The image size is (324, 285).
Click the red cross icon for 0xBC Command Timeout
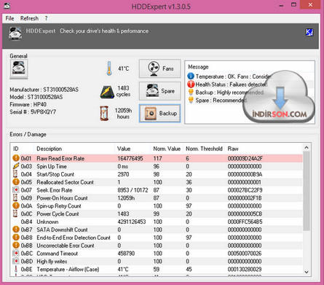pyautogui.click(x=15, y=254)
